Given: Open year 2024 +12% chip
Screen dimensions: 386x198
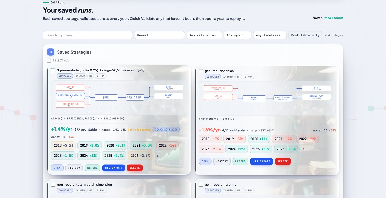Looking at the screenshot, I should [x=236, y=149].
